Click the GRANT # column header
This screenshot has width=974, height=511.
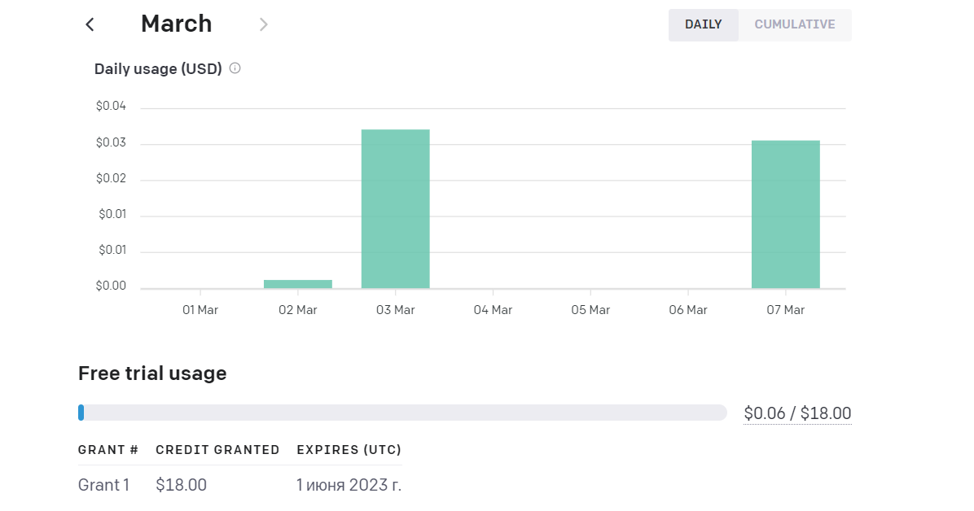(x=108, y=450)
